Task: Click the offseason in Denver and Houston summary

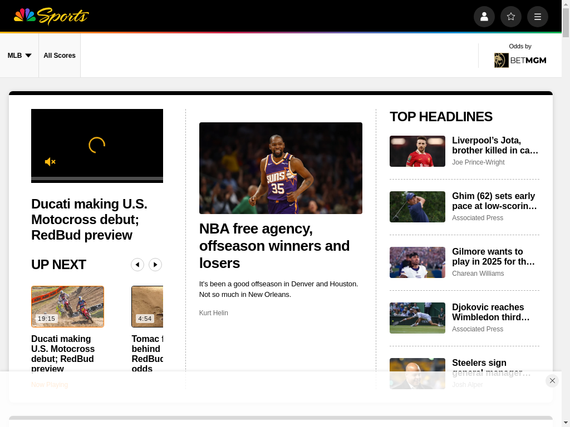Action: point(278,289)
